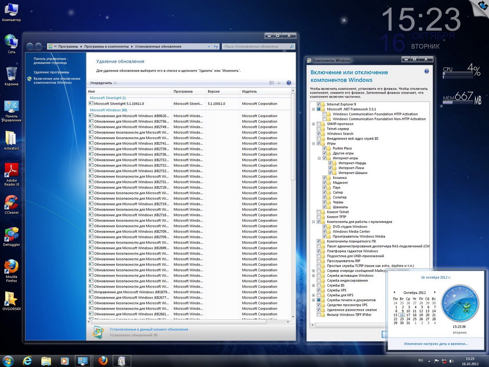The image size is (489, 367).
Task: Open the OVGORSKIY desktop shortcut
Action: [x=11, y=301]
